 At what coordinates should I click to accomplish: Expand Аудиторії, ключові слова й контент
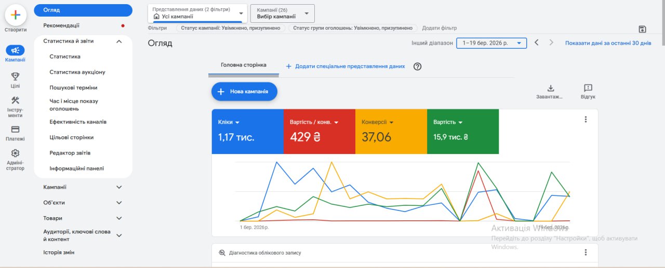[x=119, y=235]
